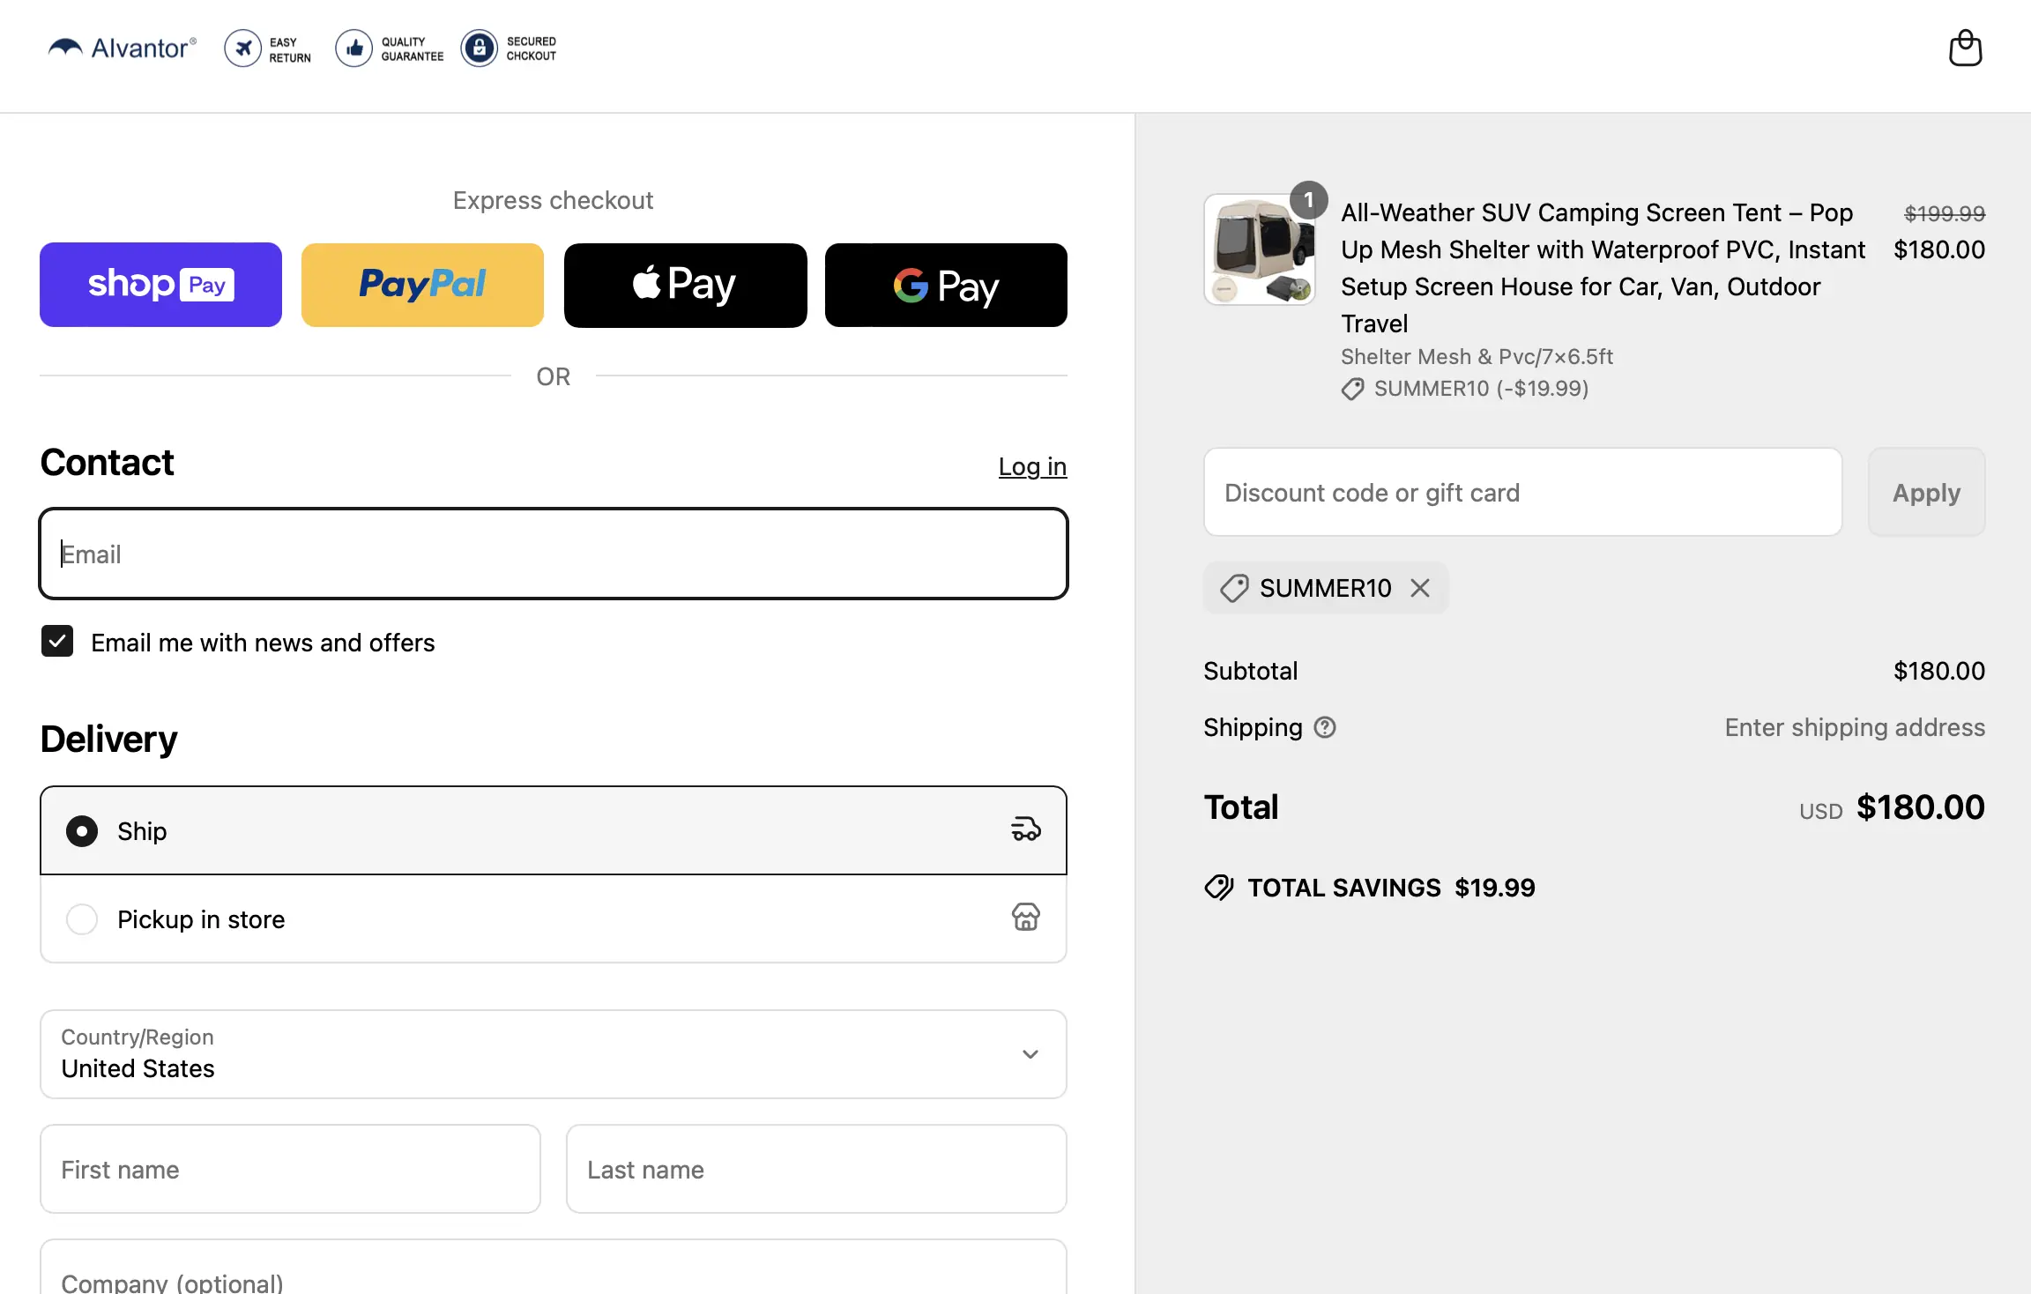Click the Easy Return airplane badge
This screenshot has width=2031, height=1294.
click(268, 48)
